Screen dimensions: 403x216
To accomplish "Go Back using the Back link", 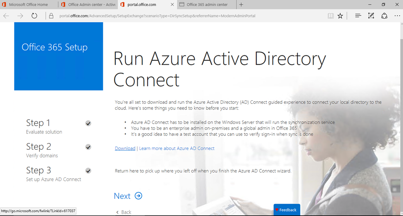I will (x=124, y=212).
